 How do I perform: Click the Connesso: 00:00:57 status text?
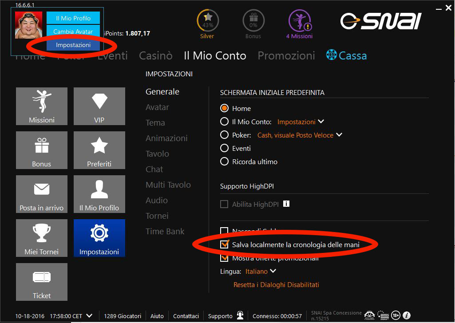277,316
